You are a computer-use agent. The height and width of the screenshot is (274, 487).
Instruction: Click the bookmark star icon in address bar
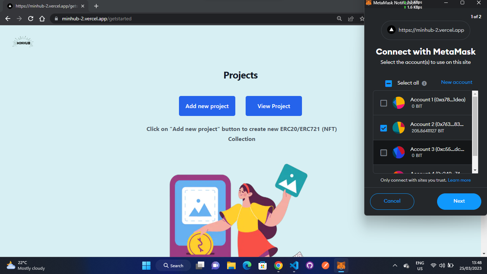point(362,19)
